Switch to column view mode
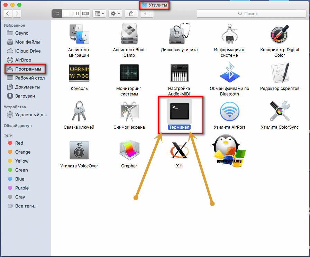 pos(76,13)
